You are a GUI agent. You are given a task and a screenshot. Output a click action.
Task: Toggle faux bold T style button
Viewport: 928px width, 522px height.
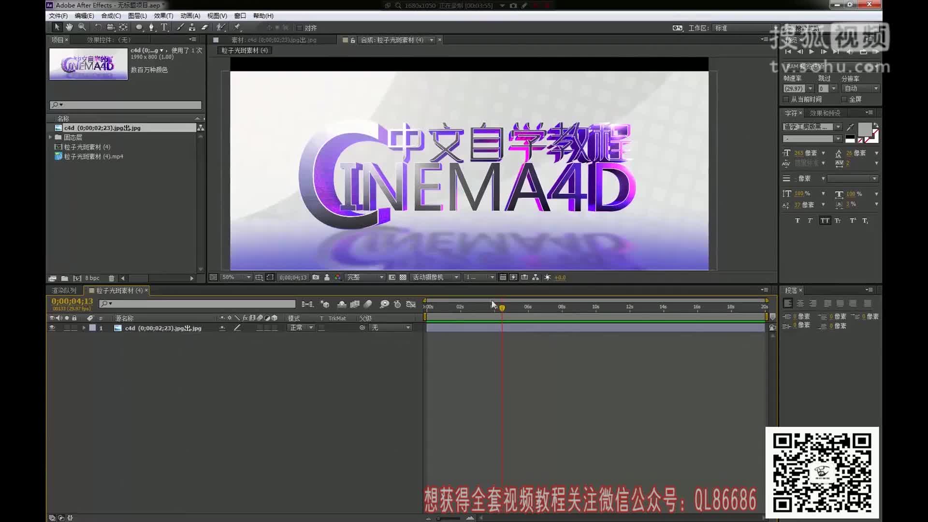click(x=797, y=220)
